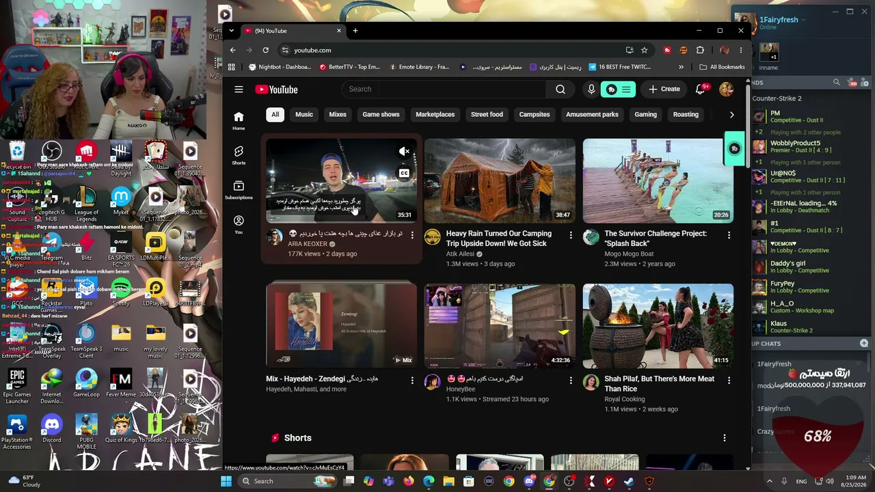Viewport: 875px width, 492px height.
Task: Open File Explorer from the taskbar
Action: [448, 481]
